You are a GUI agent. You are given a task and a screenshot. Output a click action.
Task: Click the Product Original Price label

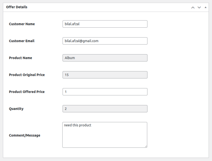(27, 75)
